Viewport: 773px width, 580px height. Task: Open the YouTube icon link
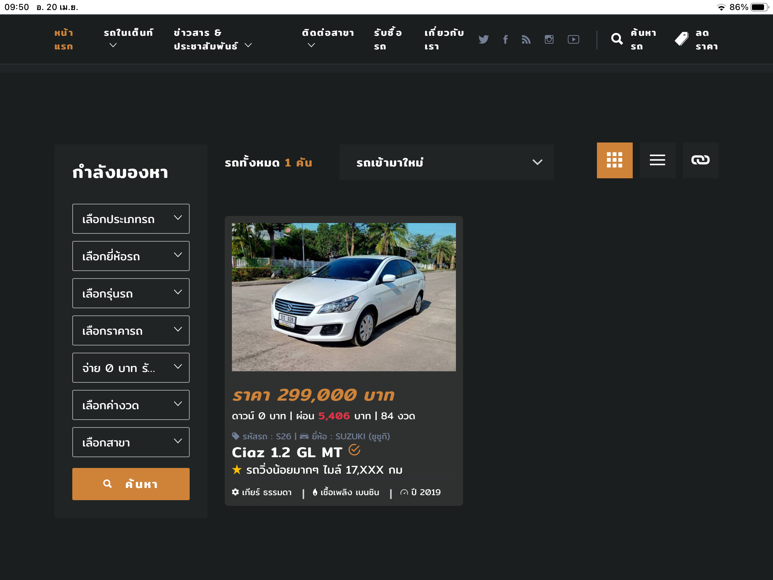pos(573,39)
